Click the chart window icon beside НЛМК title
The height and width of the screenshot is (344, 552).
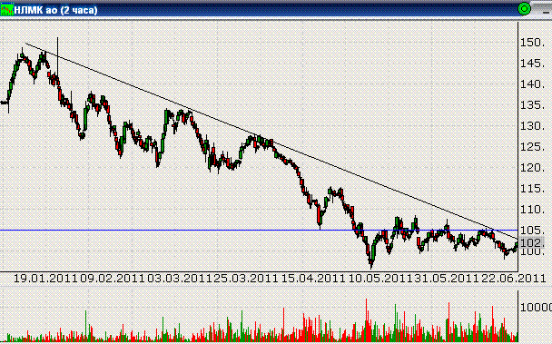coord(6,9)
